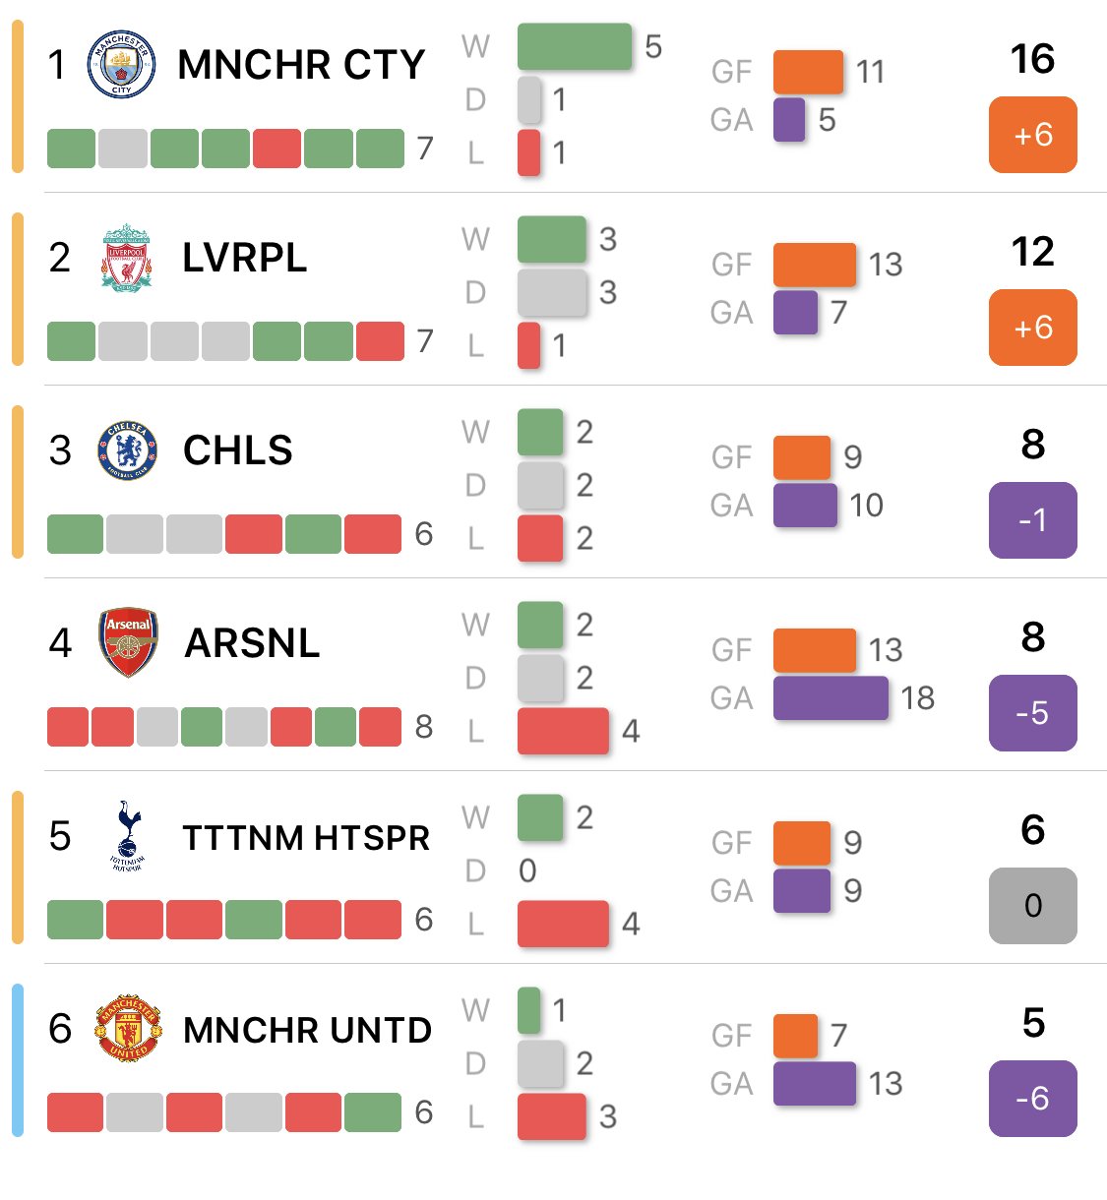Click Arsenal -5 goal difference badge
This screenshot has width=1107, height=1200.
pos(1032,713)
